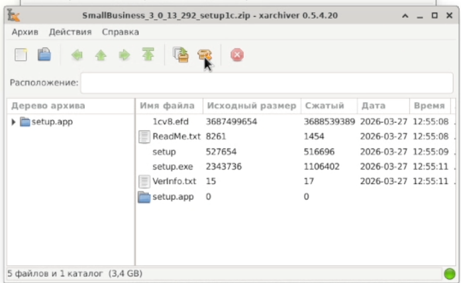Click the VerInfo.txt file icon
461x283 pixels.
(144, 182)
